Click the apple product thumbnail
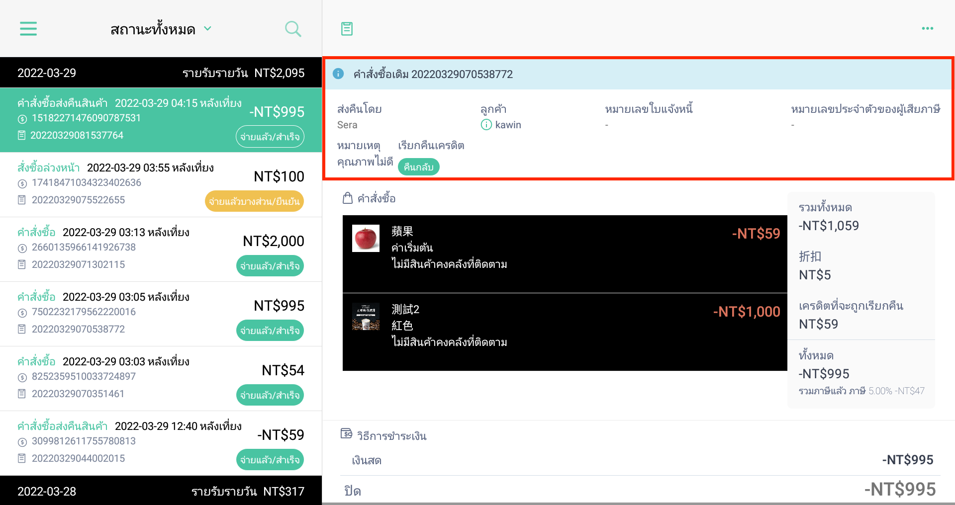 (366, 238)
